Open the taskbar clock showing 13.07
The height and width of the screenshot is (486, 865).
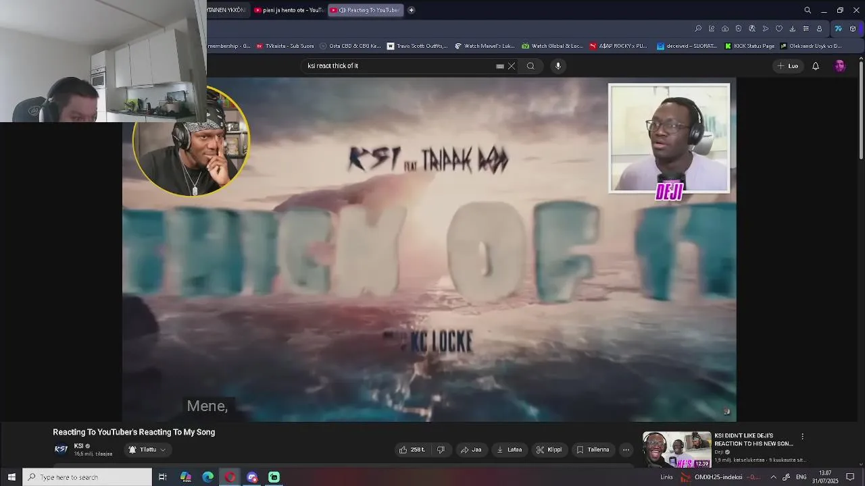click(x=825, y=477)
